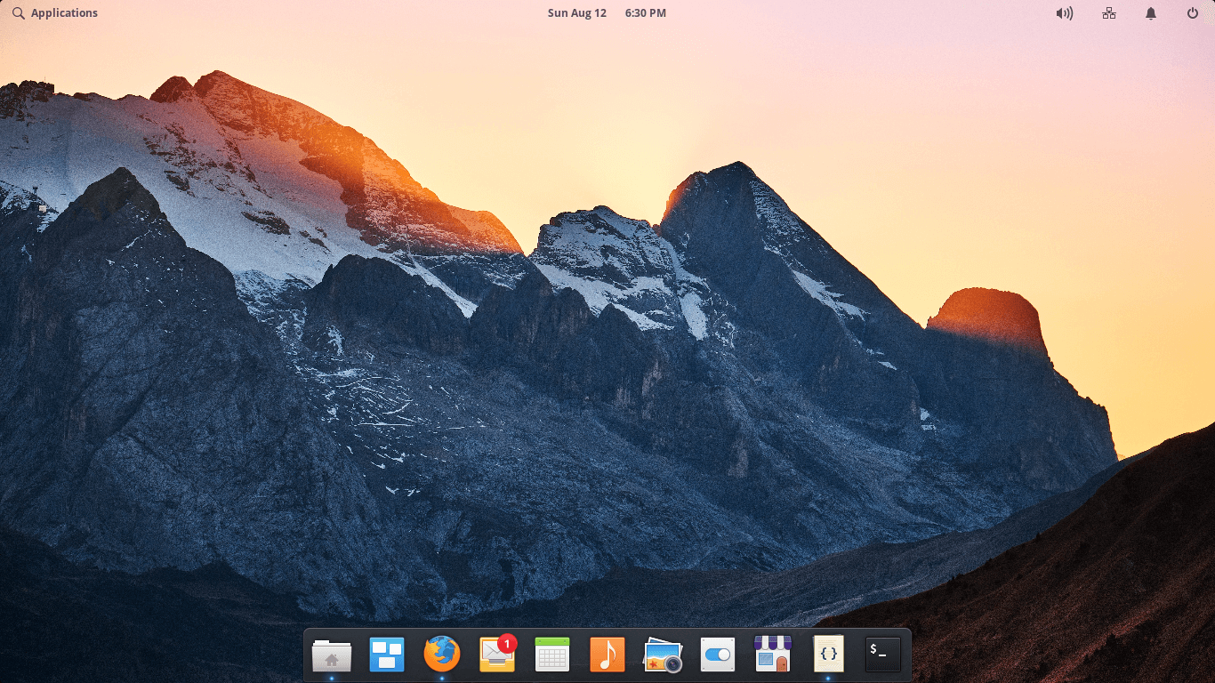Open the date and time indicator
The width and height of the screenshot is (1215, 683).
[x=607, y=13]
